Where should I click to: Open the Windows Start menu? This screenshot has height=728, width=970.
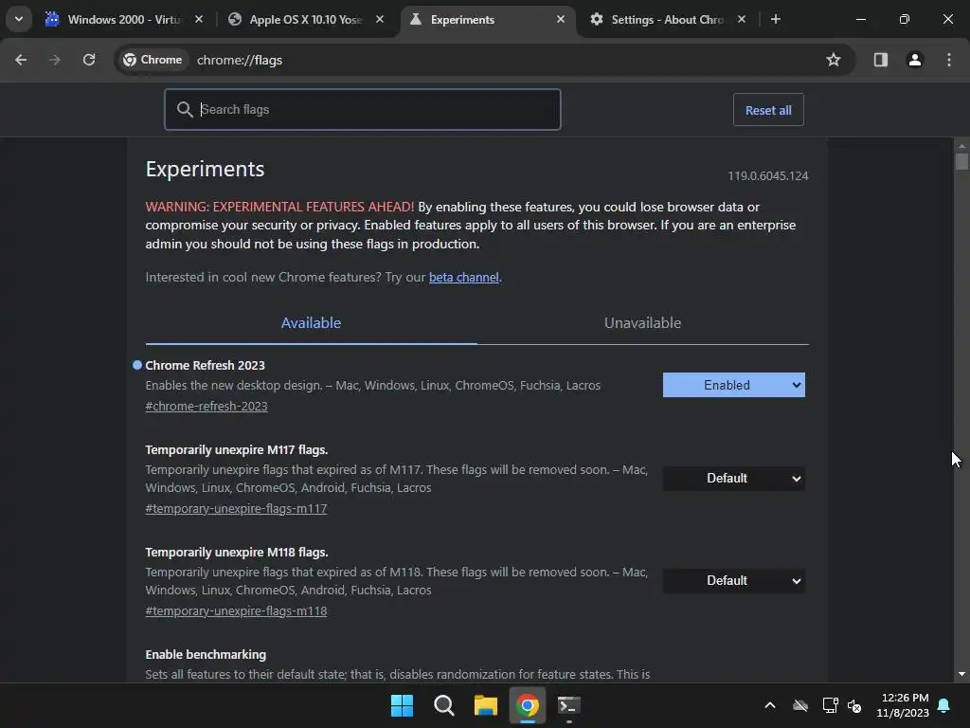tap(402, 705)
